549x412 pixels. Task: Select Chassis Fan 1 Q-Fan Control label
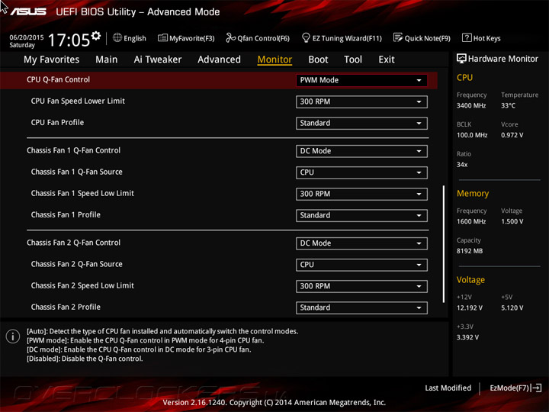click(73, 150)
